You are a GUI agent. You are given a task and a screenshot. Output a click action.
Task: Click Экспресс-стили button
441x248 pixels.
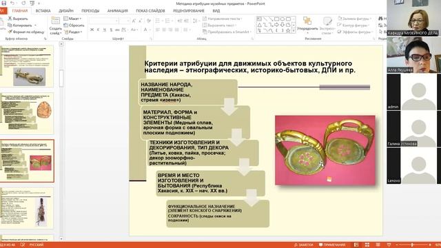327,25
